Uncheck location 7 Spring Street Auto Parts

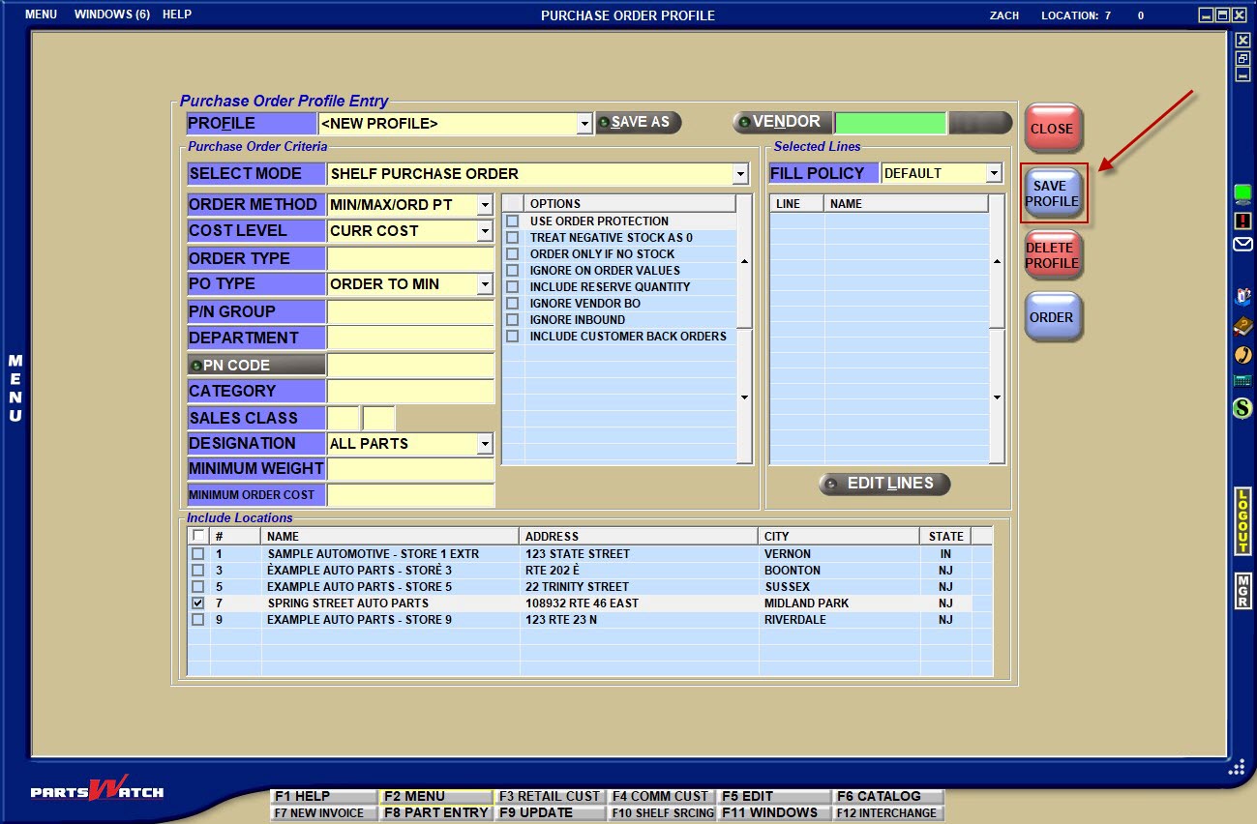pos(198,603)
